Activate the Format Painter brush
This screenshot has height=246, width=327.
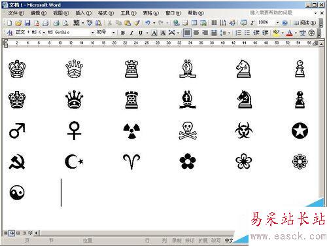(137, 23)
